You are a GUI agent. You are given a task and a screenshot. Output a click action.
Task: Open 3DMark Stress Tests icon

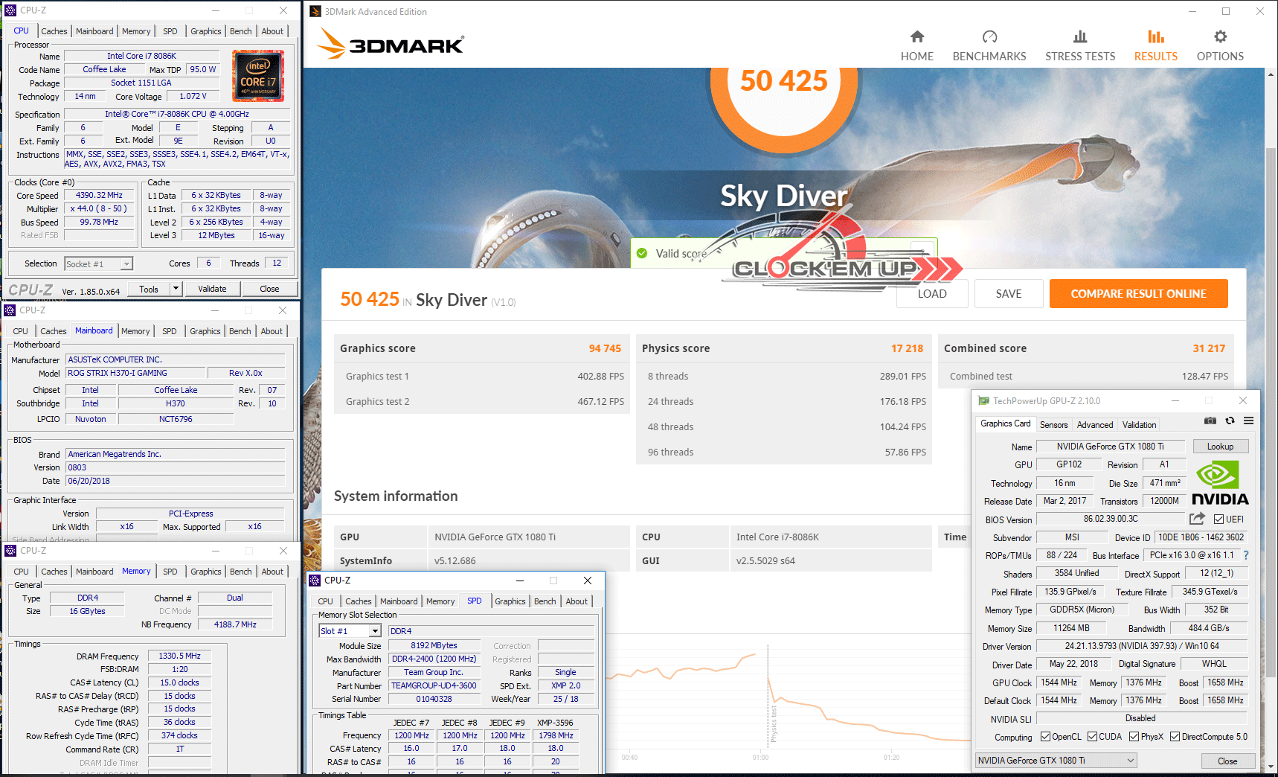[x=1079, y=37]
